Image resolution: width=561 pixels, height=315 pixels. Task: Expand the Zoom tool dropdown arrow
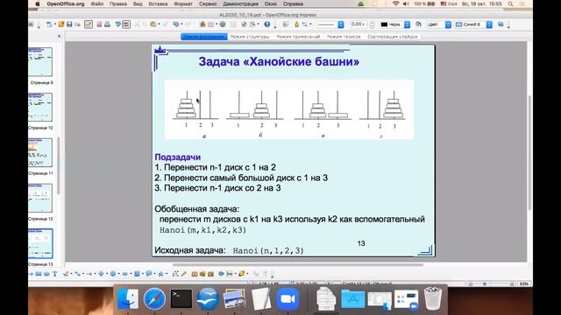pyautogui.click(x=259, y=24)
